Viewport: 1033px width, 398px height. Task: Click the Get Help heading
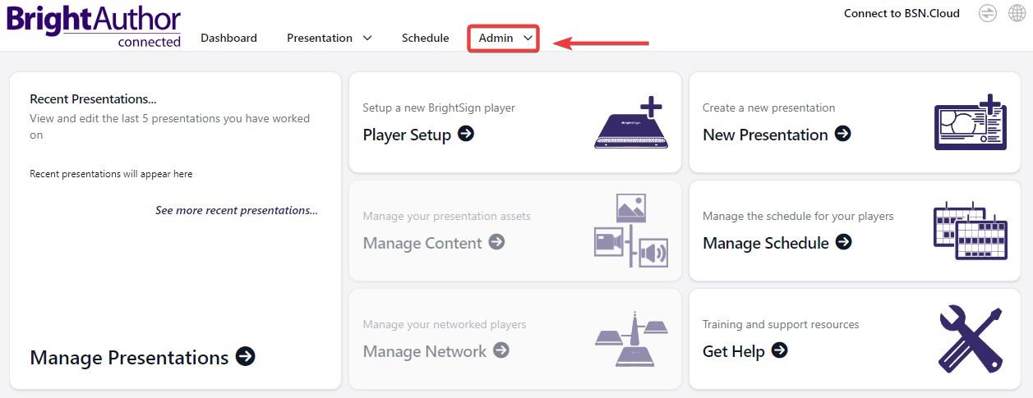point(734,351)
